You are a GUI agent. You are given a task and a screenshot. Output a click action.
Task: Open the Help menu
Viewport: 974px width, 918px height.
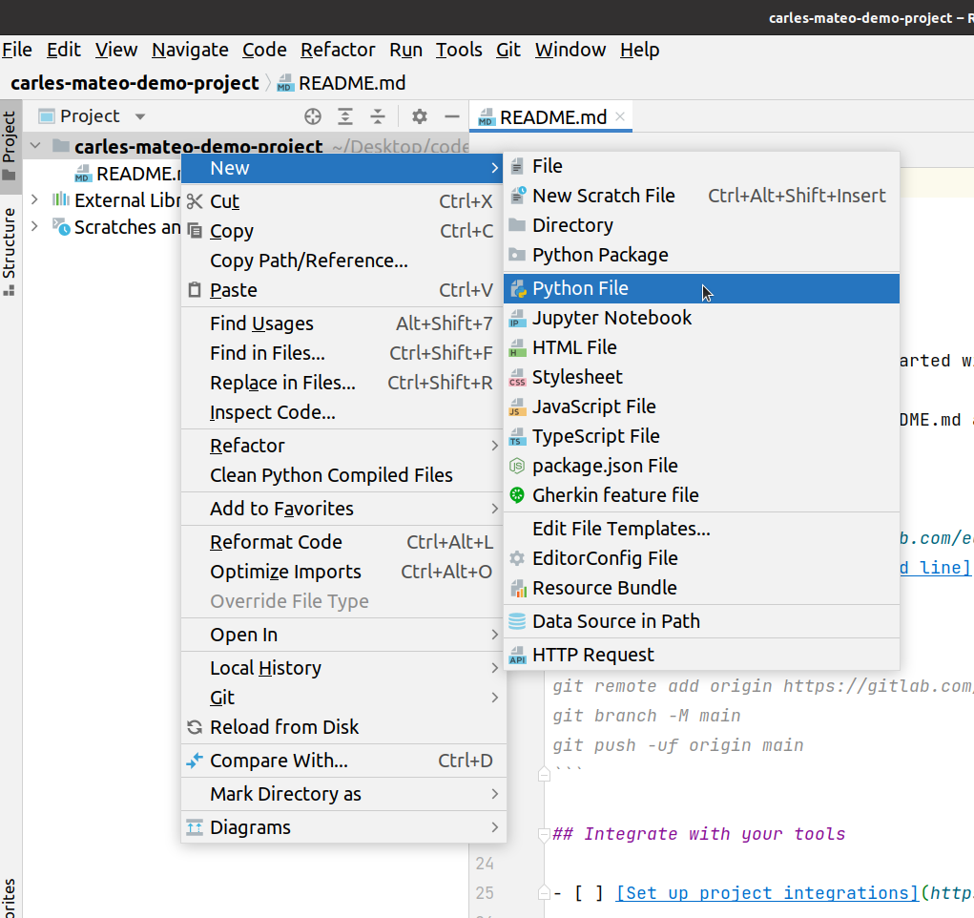click(640, 50)
